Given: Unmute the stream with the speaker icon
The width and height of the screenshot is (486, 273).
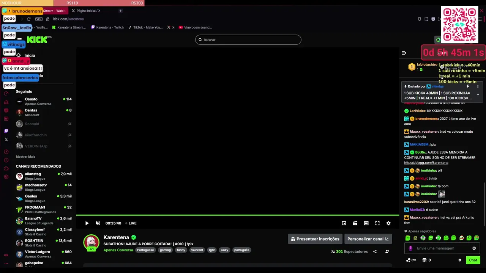Looking at the screenshot, I should click(98, 223).
